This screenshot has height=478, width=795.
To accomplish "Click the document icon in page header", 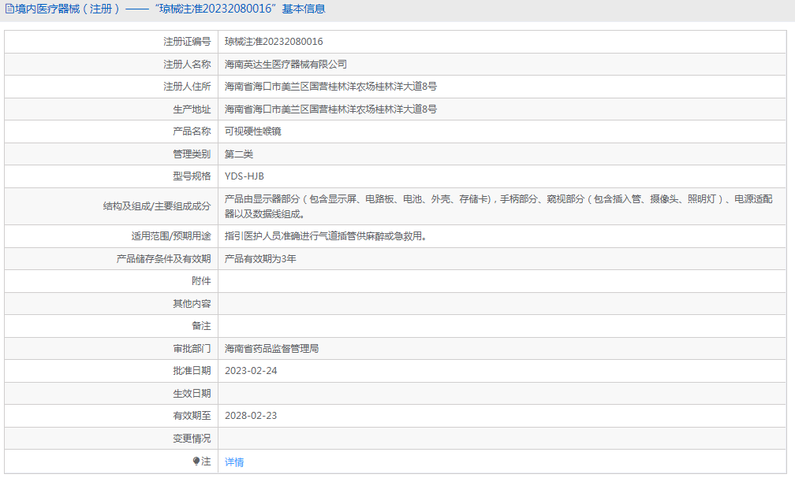I will (x=9, y=9).
